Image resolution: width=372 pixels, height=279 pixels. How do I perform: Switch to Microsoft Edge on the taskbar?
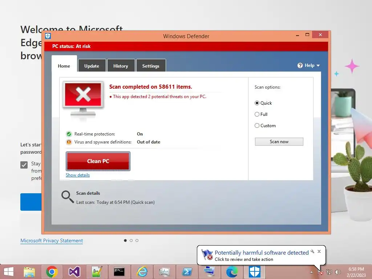click(232, 272)
